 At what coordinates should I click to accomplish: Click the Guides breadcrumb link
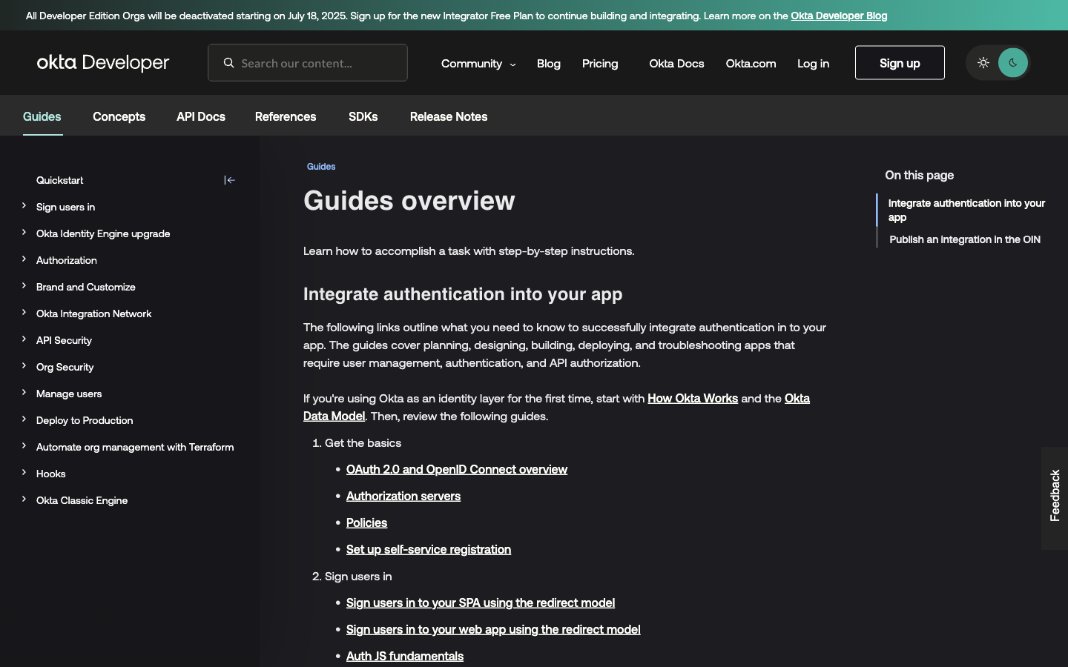[x=321, y=167]
